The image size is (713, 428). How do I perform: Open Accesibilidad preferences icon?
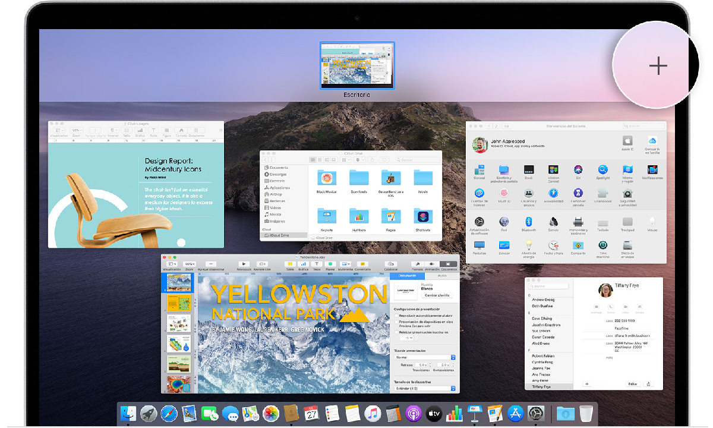coord(553,193)
